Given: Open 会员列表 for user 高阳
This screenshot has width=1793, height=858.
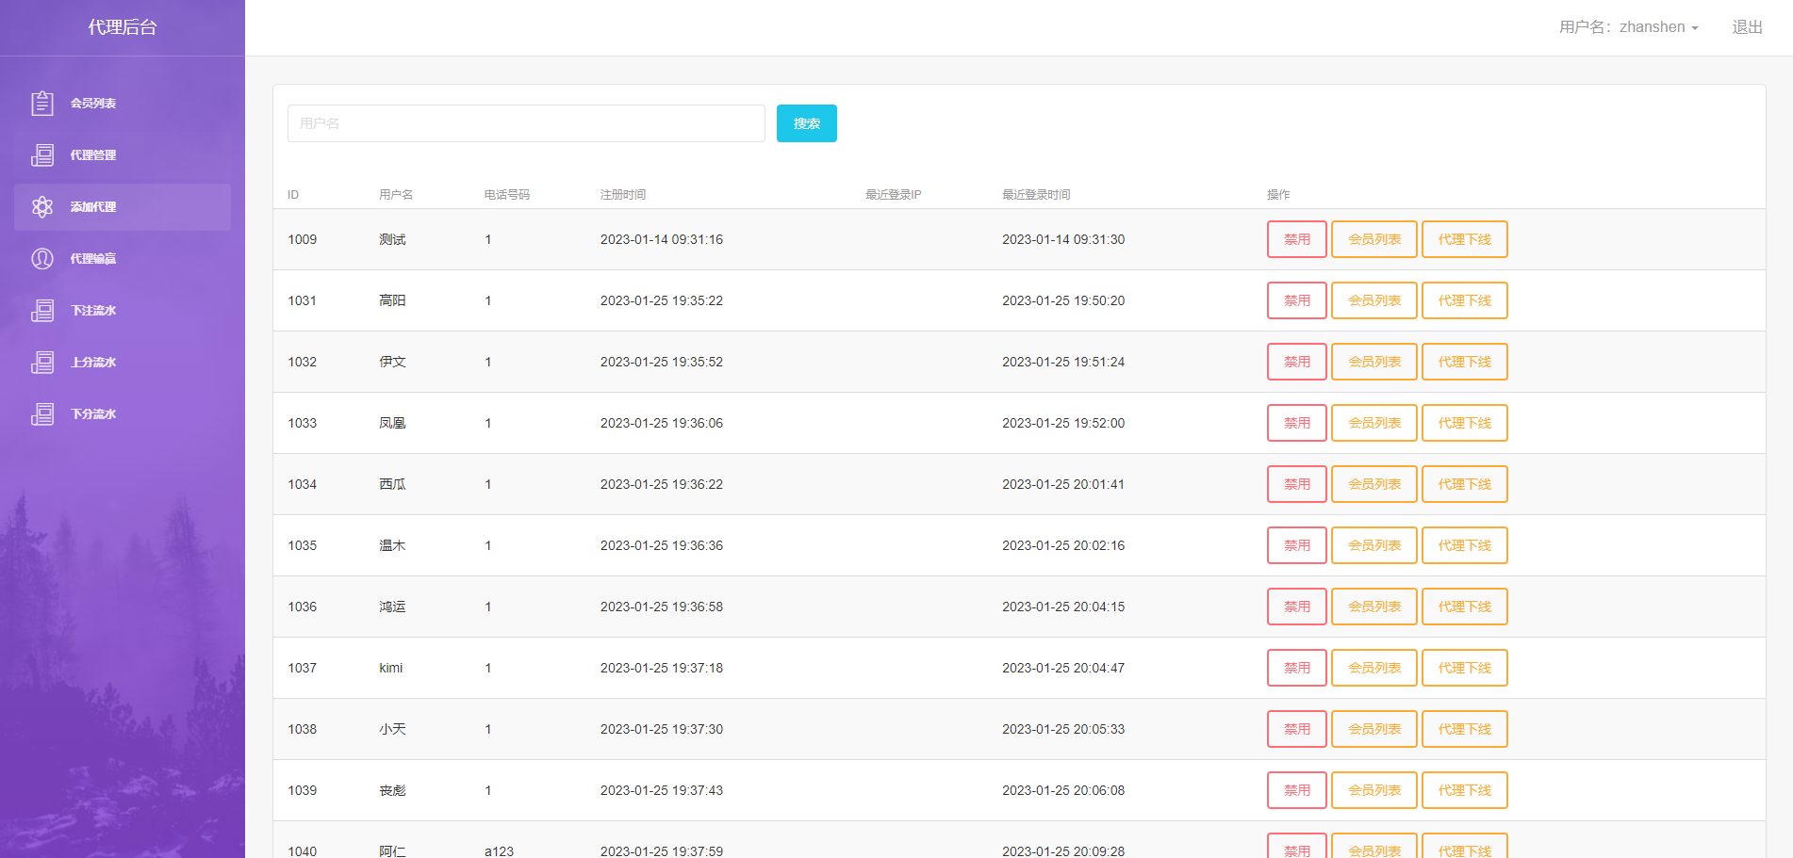Looking at the screenshot, I should click(x=1374, y=300).
